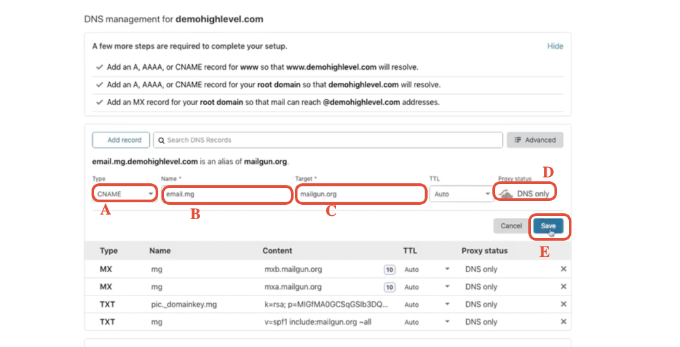Image resolution: width=680 pixels, height=347 pixels.
Task: Delete the mxa.mailgun.org MX record
Action: 564,287
